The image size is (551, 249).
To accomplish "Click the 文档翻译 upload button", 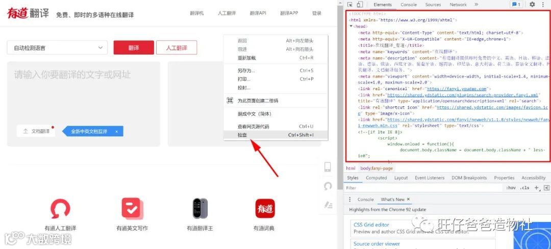I will click(x=36, y=131).
